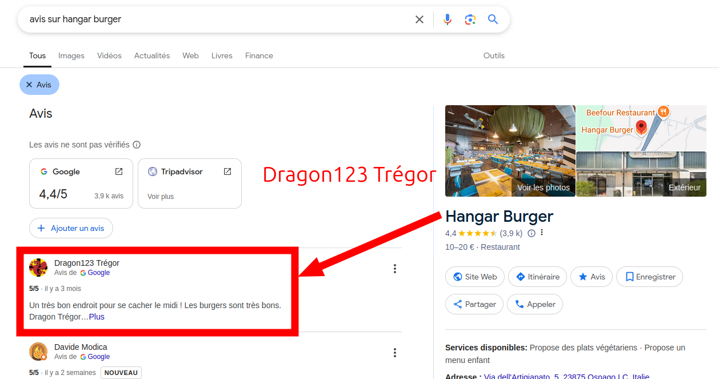Open more options dots beside Hangar Burger rating

point(542,233)
